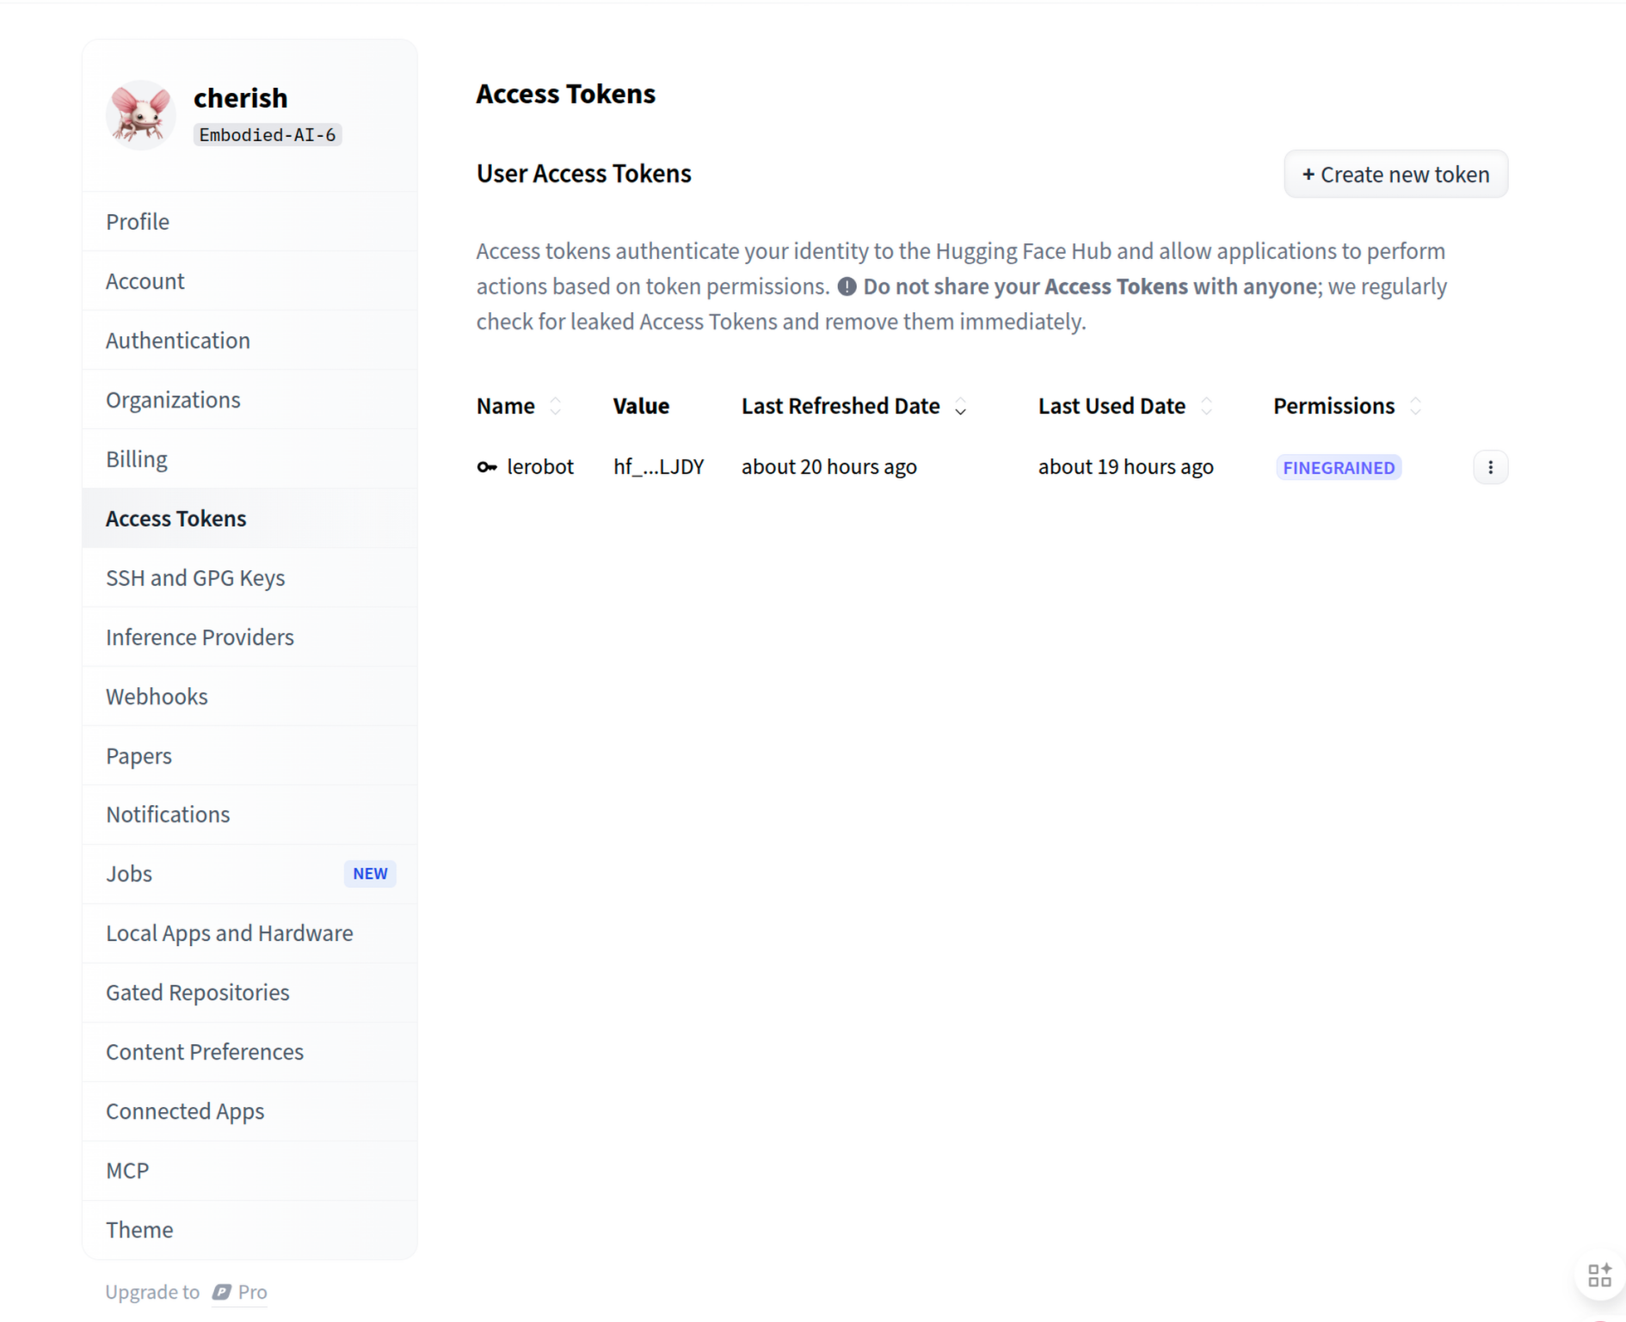Click the Last Refreshed Date header label
Screen dimensions: 1626x1322
click(841, 406)
